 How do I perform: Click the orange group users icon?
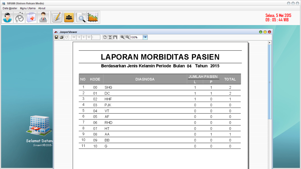click(69, 17)
